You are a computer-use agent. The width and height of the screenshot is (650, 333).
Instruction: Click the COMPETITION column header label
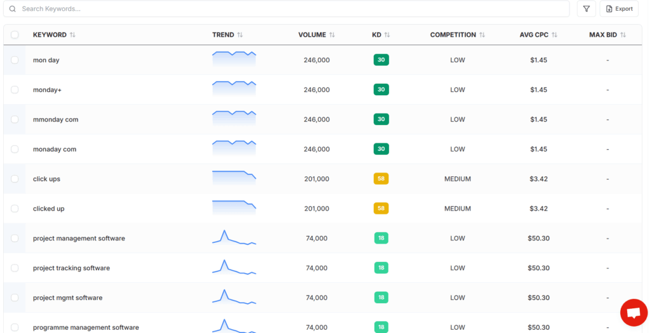[453, 35]
